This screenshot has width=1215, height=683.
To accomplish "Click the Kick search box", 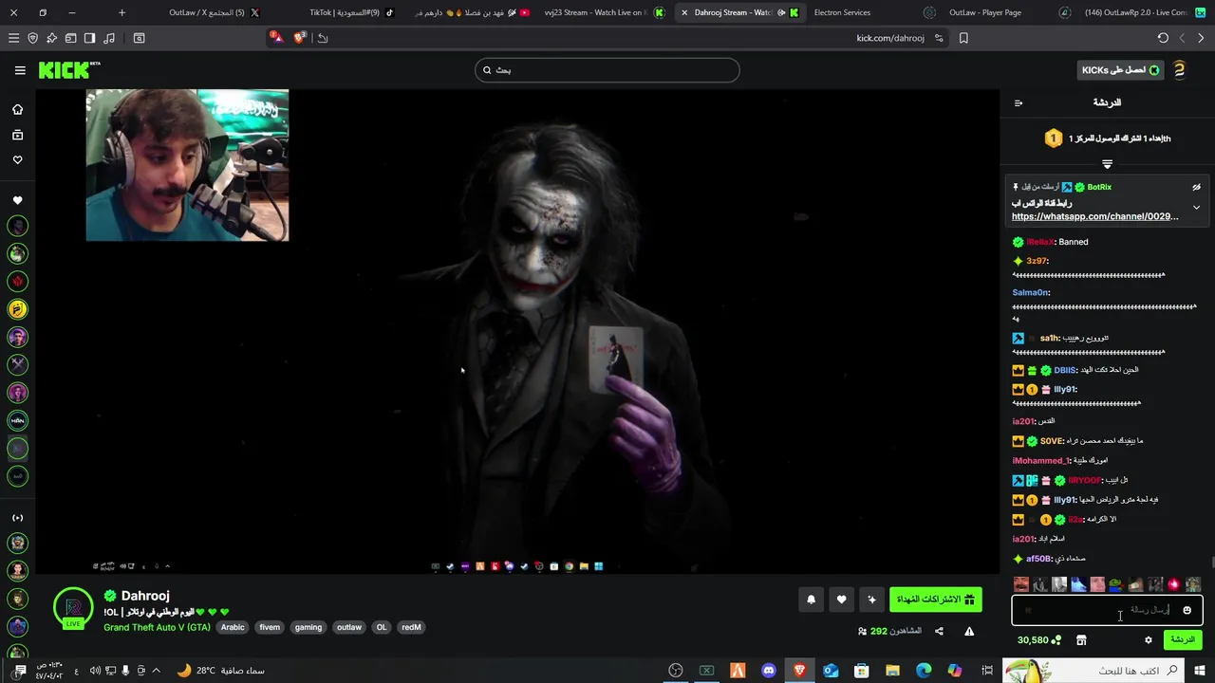I will [x=607, y=70].
